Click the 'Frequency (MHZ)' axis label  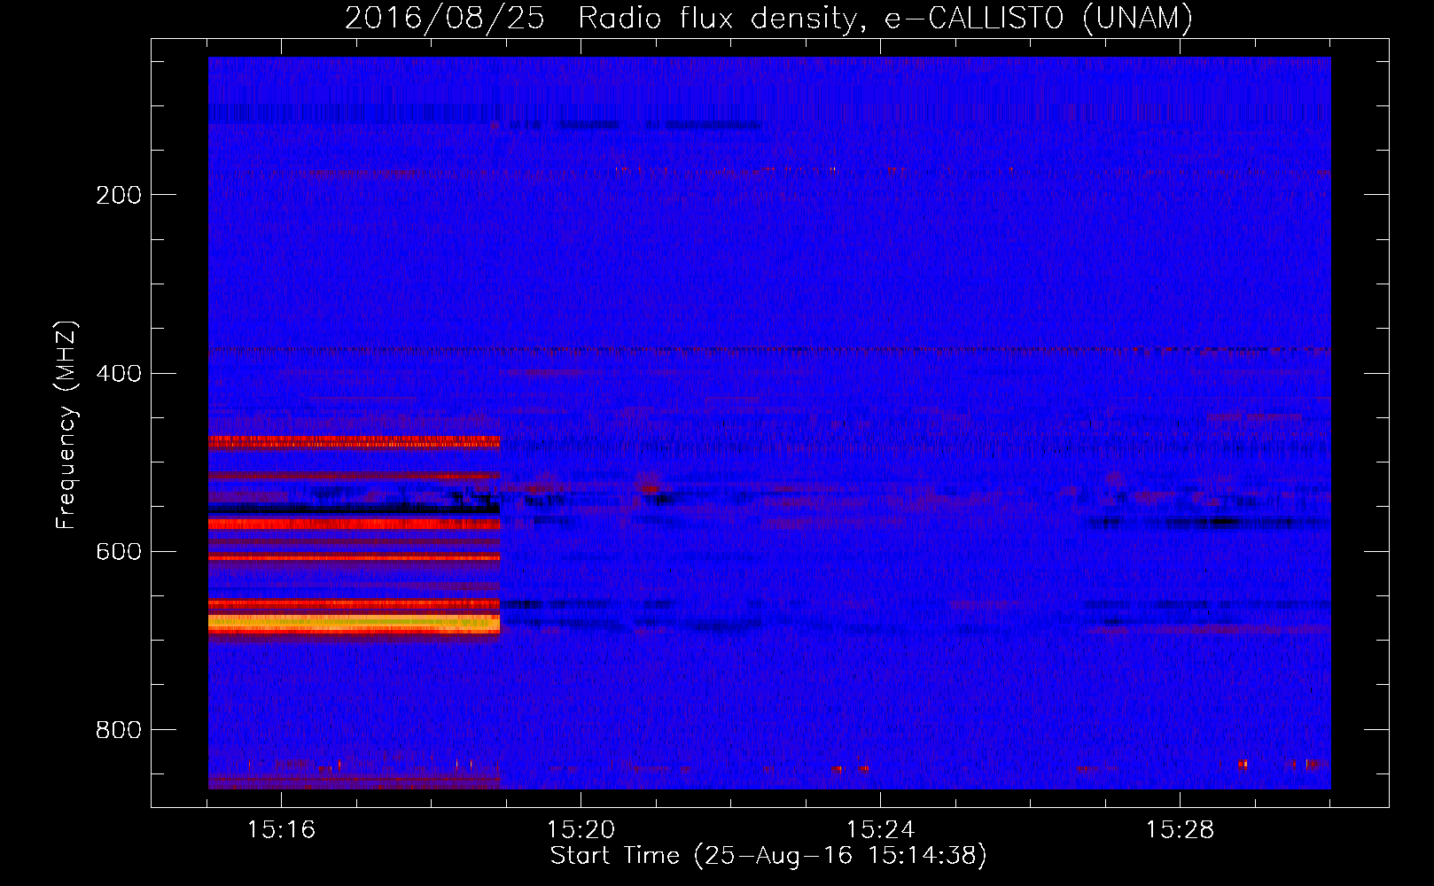pyautogui.click(x=66, y=425)
